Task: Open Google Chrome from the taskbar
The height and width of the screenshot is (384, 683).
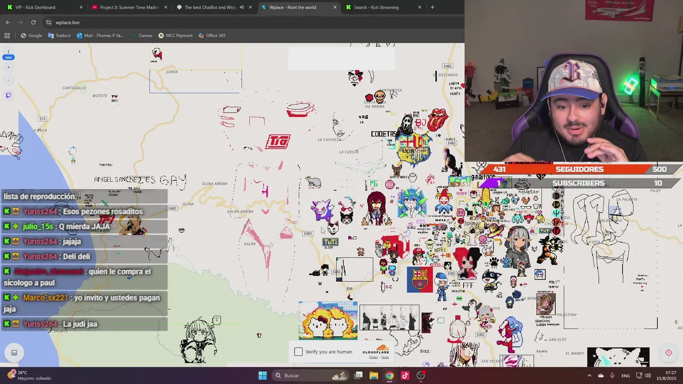Action: [390, 375]
